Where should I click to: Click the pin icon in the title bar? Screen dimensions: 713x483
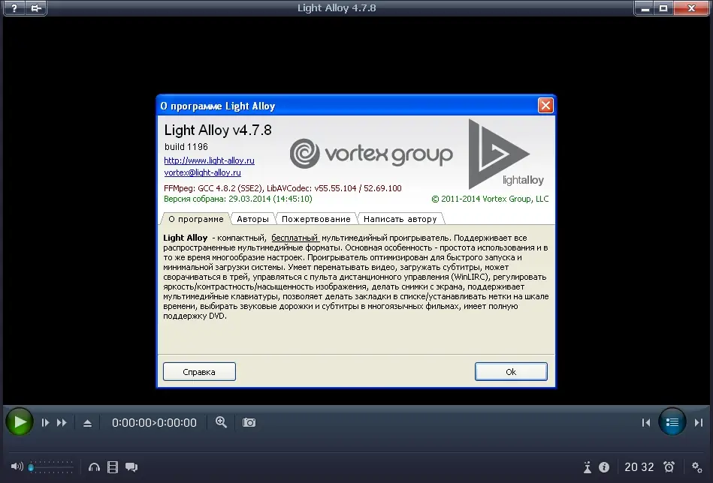click(35, 7)
